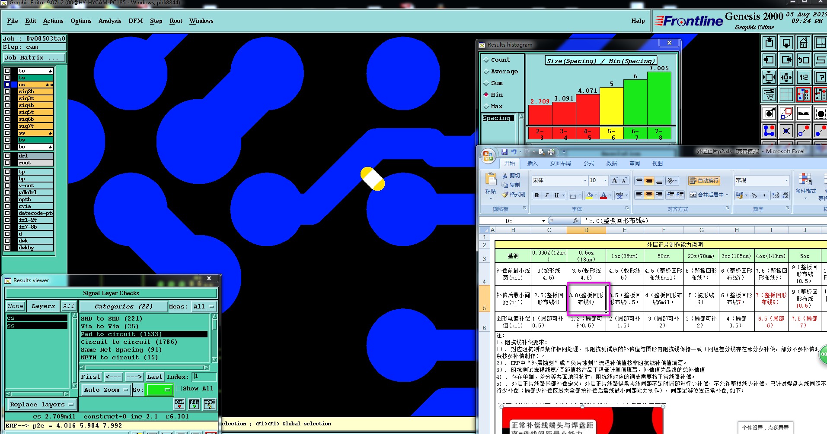
Task: Click the select feature arrow icon
Action: [x=769, y=113]
